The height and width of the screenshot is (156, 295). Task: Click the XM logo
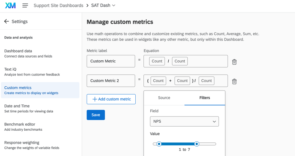[x=10, y=6]
